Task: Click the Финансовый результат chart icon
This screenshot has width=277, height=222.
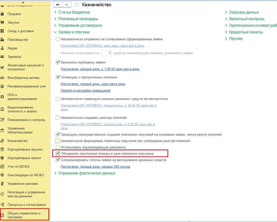Action: click(2, 67)
